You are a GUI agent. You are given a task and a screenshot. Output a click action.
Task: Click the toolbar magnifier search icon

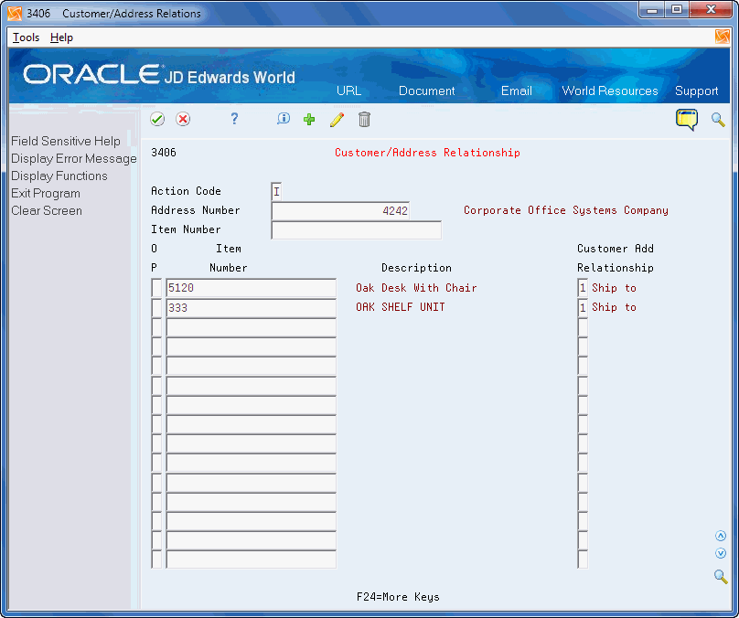point(718,120)
